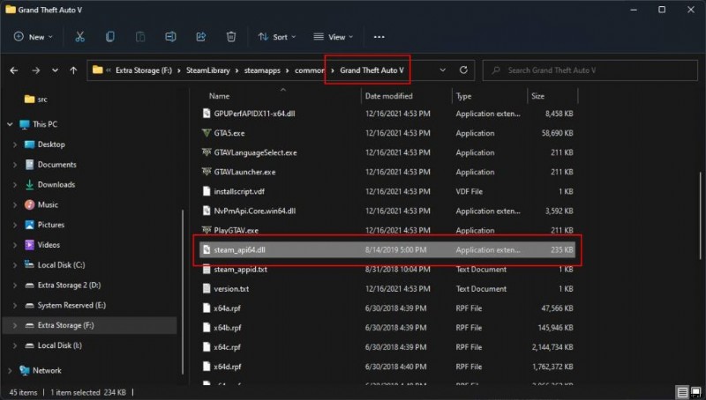
Task: Expand the Desktop tree node
Action: [15, 144]
